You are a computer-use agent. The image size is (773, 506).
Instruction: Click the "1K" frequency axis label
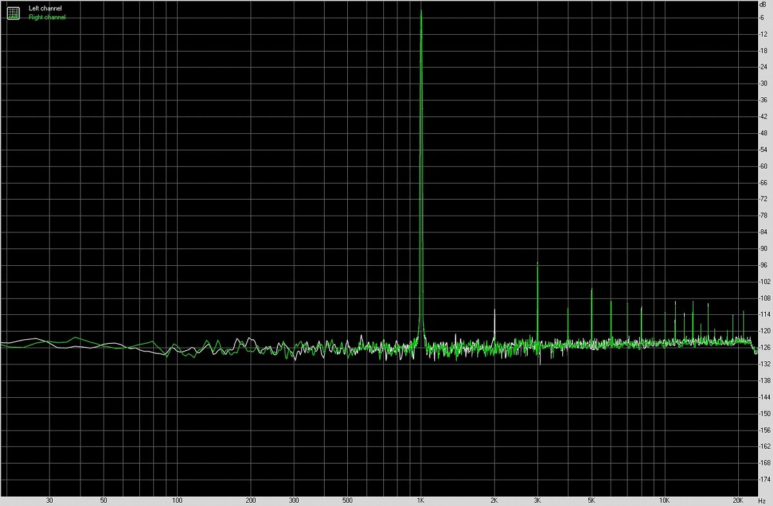(x=421, y=500)
